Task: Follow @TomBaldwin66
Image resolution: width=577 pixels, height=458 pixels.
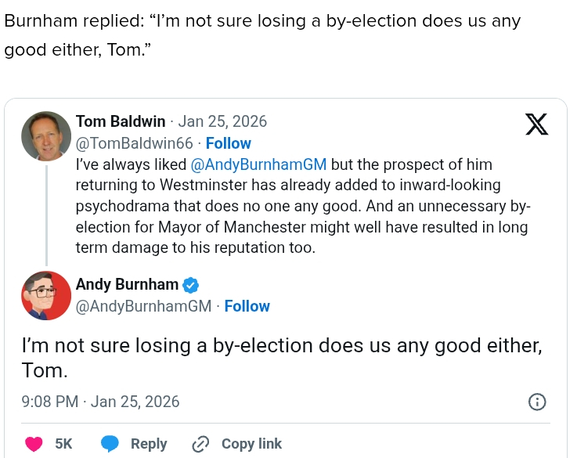Action: 229,143
